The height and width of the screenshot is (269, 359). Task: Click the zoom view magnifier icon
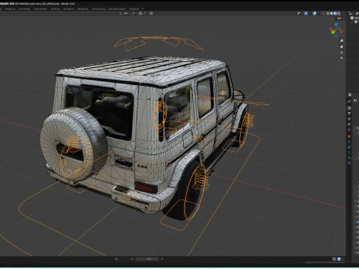point(342,41)
